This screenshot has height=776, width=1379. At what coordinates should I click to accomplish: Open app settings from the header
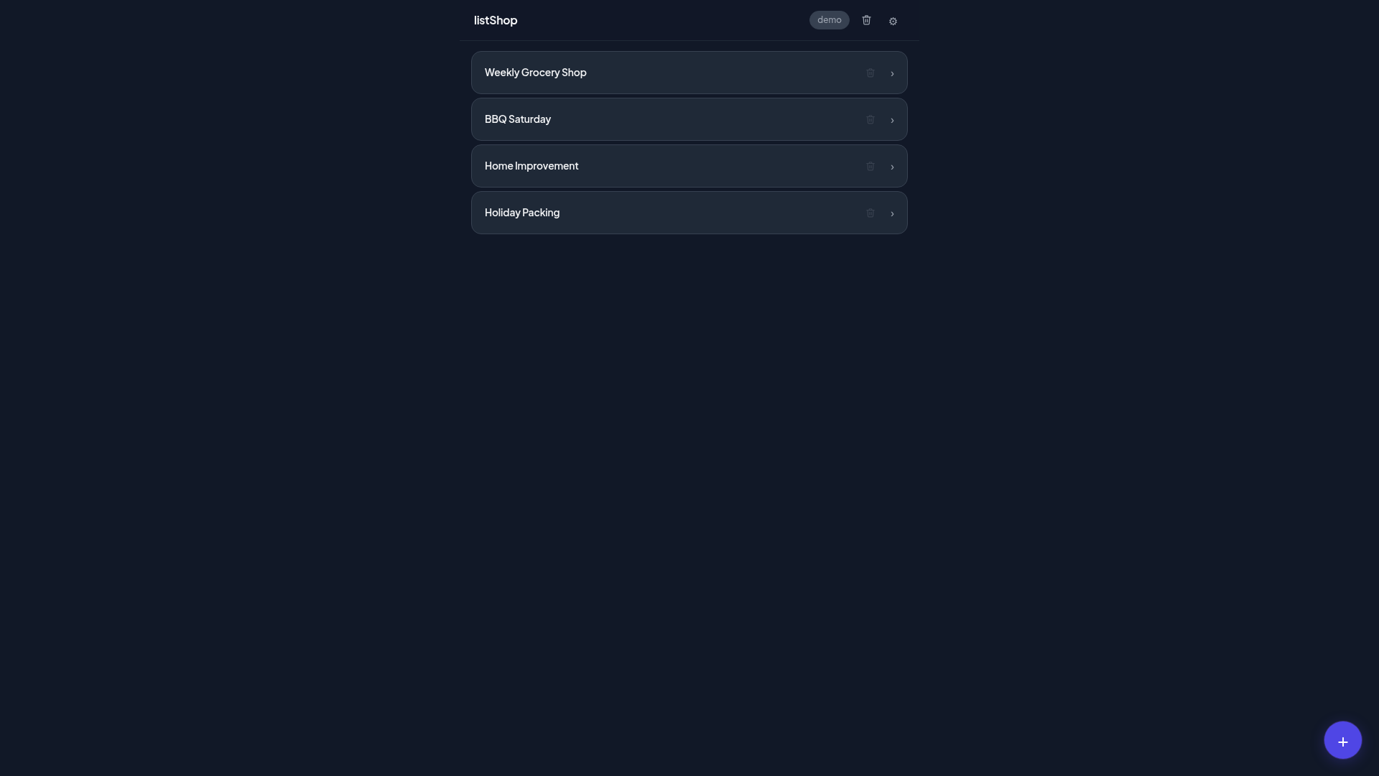click(x=893, y=21)
